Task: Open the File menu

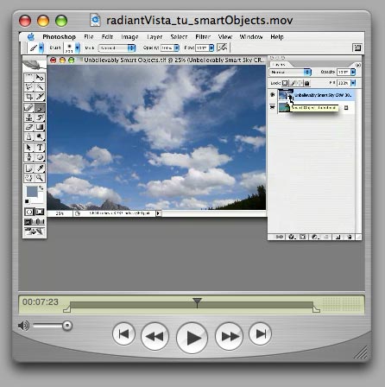Action: click(89, 37)
